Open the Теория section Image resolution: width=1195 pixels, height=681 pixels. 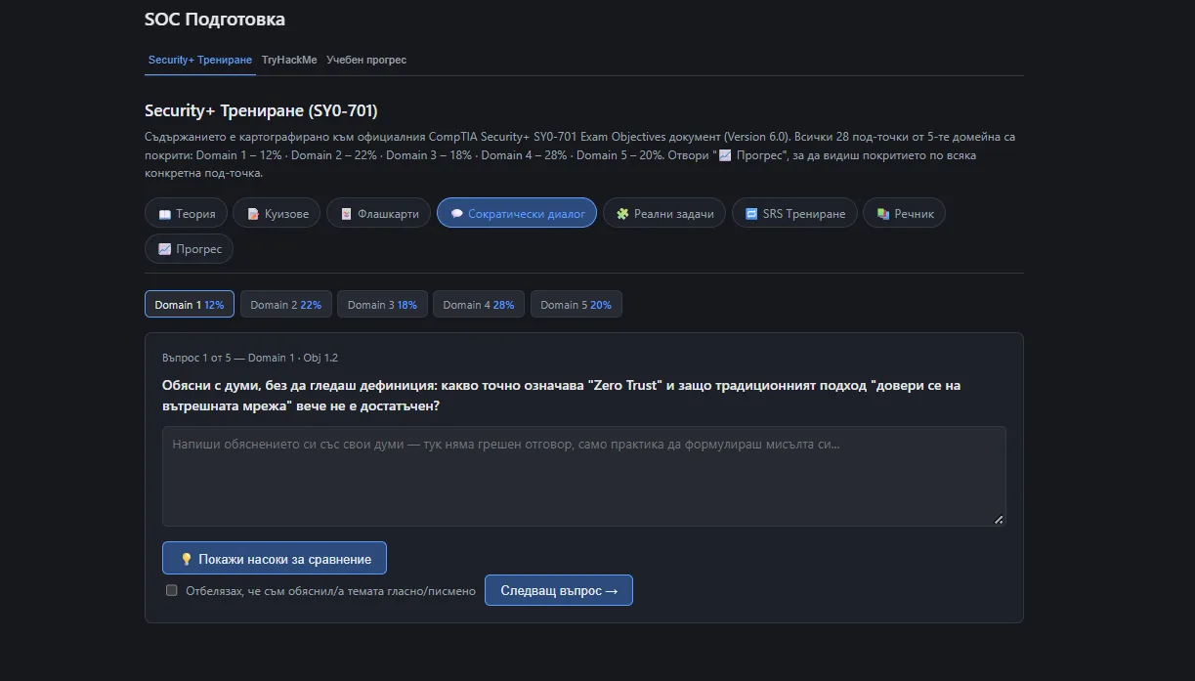coord(186,213)
